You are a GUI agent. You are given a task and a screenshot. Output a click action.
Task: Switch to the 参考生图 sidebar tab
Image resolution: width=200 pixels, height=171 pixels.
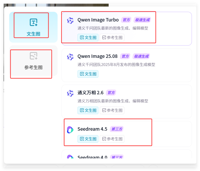coord(33,61)
